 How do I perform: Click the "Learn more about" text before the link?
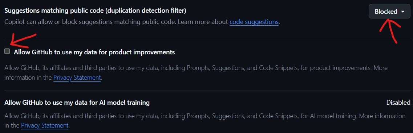203,22
